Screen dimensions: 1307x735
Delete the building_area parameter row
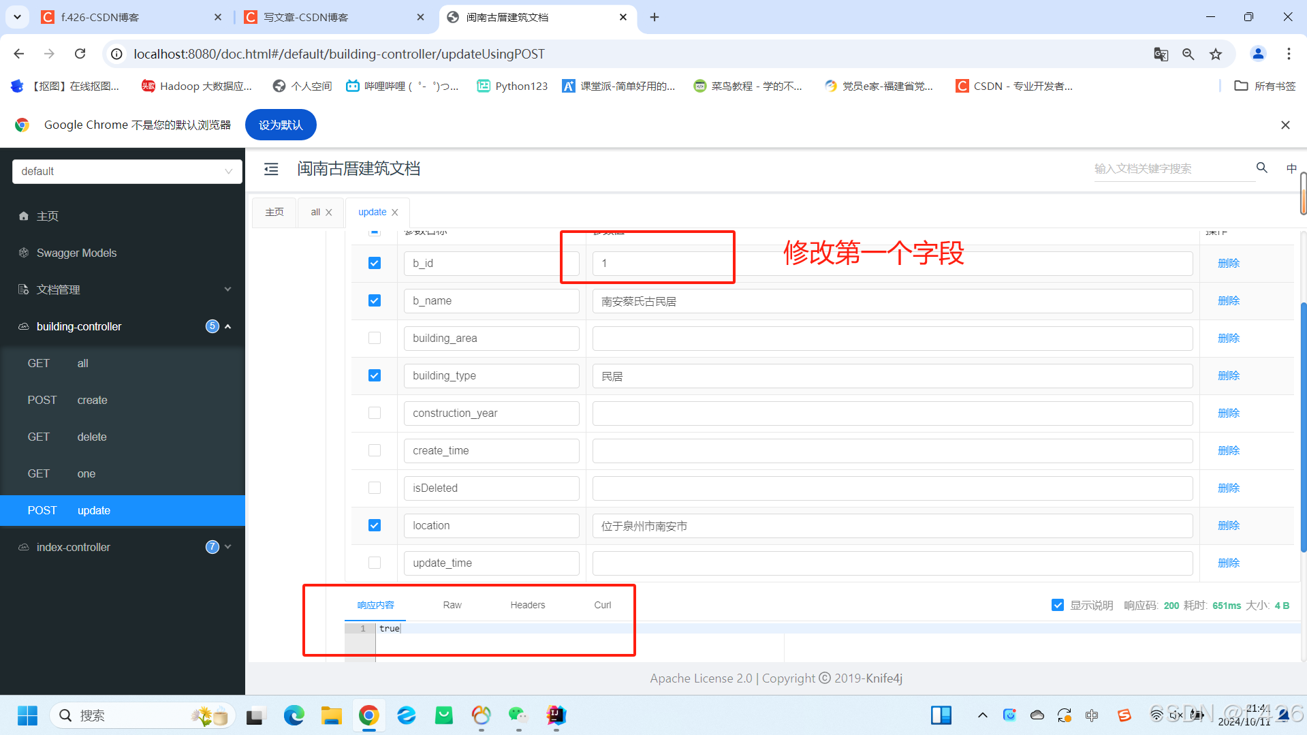click(x=1229, y=338)
